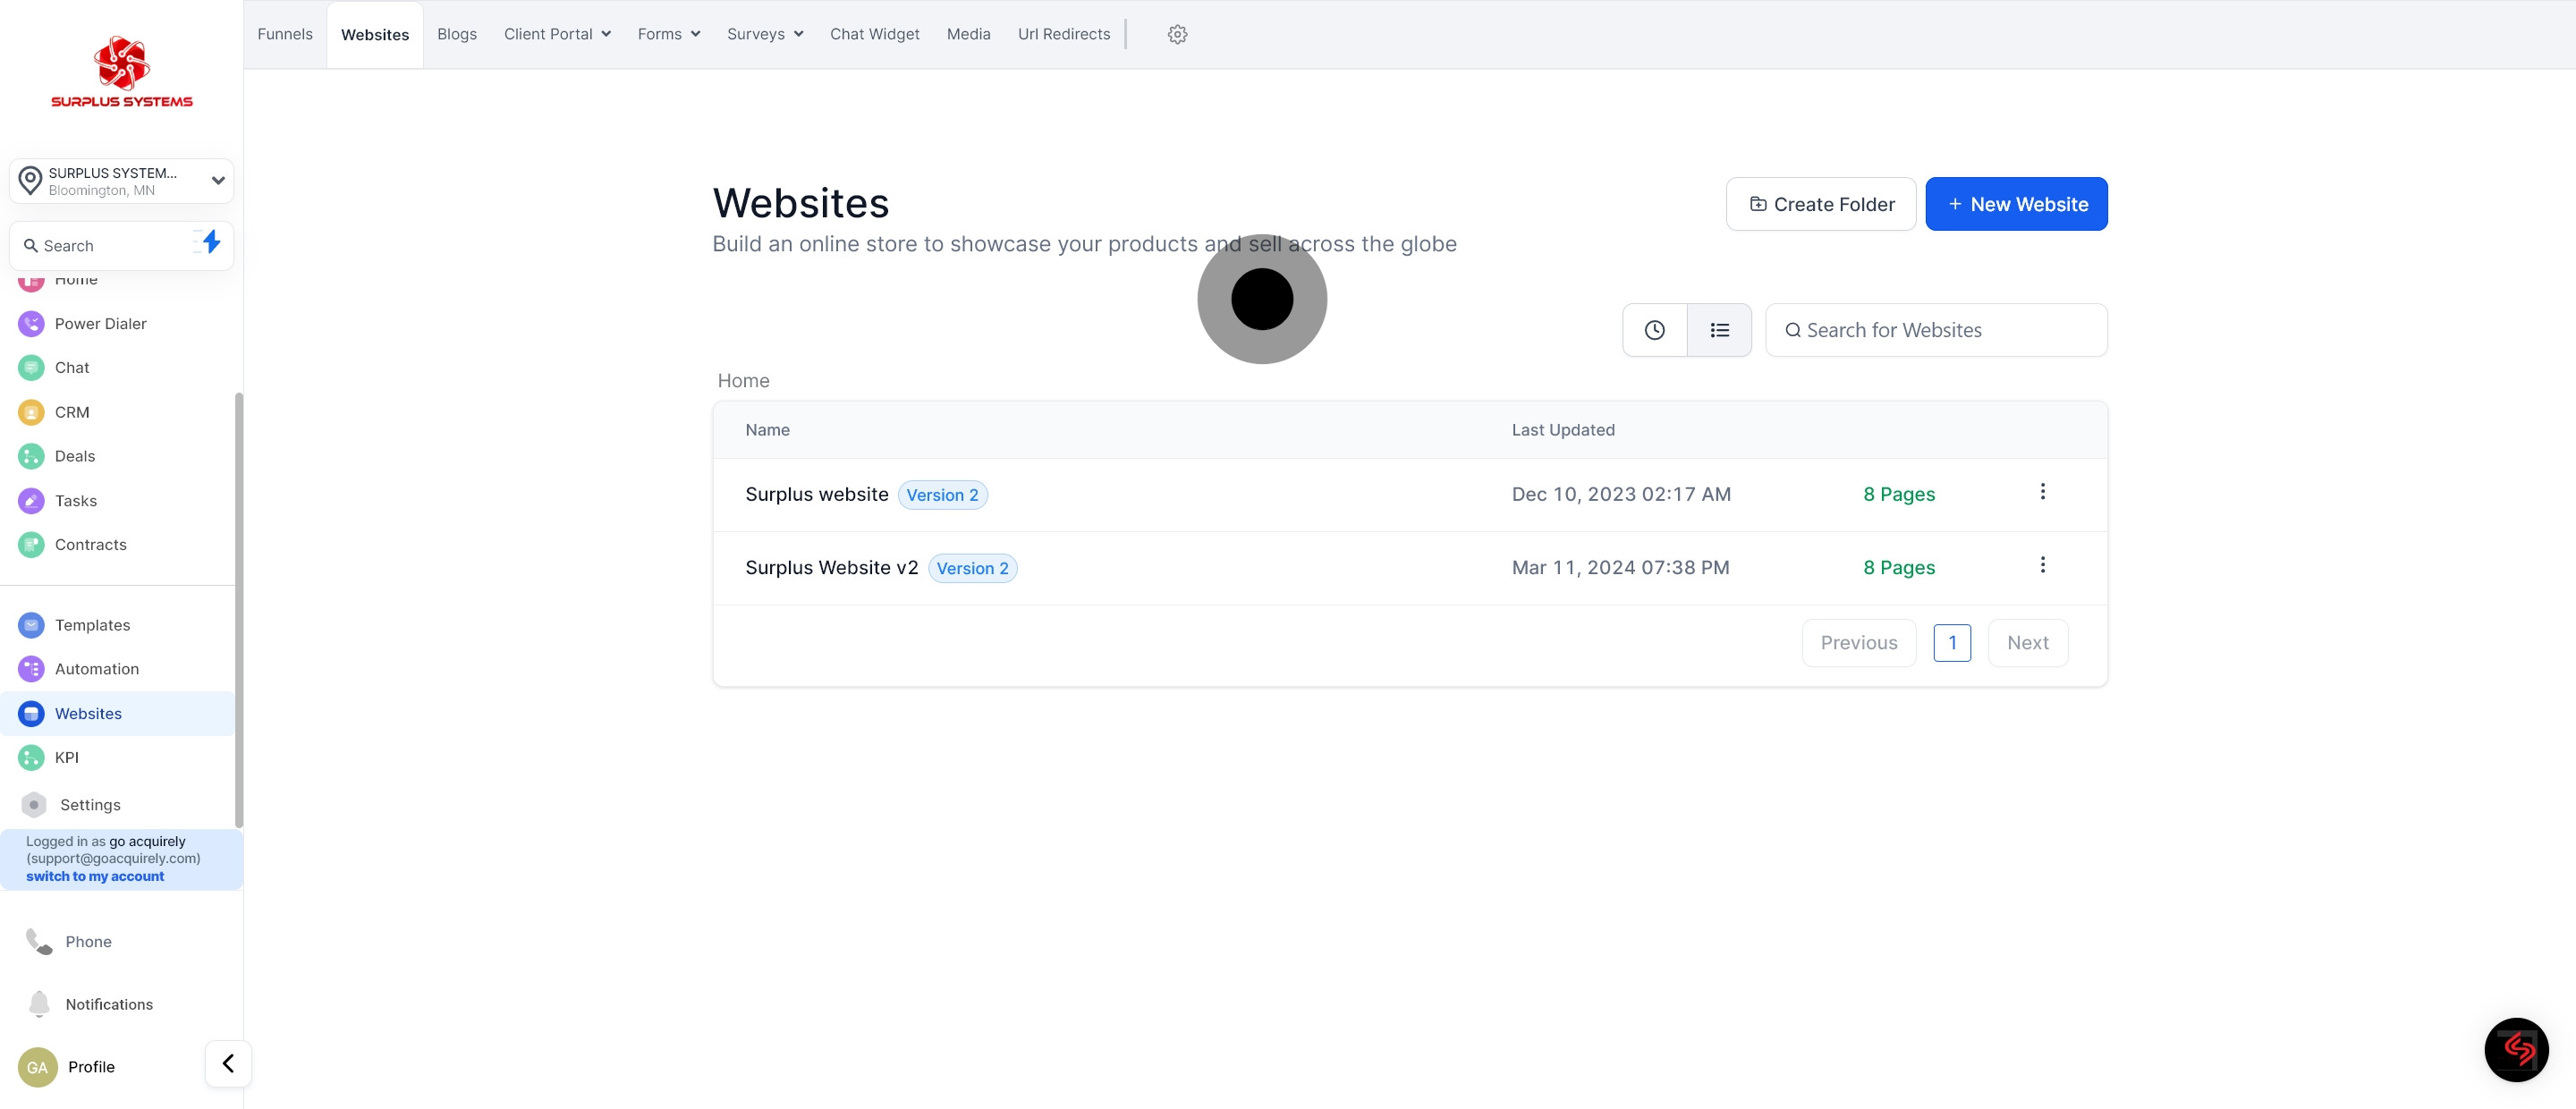Expand the Forms dropdown menu
The image size is (2576, 1109).
(668, 34)
